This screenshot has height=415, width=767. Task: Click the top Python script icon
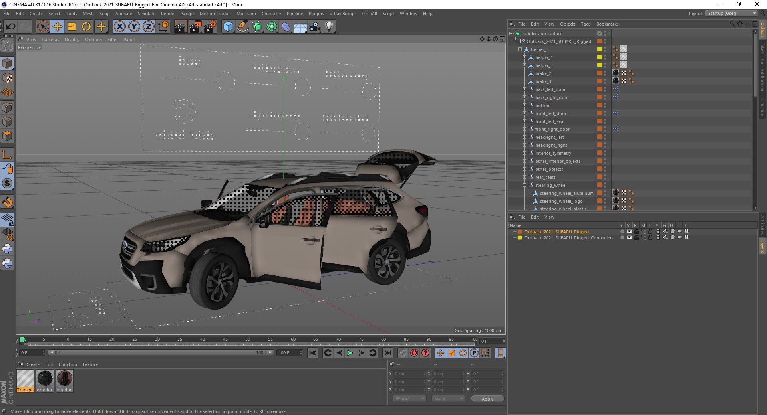point(7,249)
